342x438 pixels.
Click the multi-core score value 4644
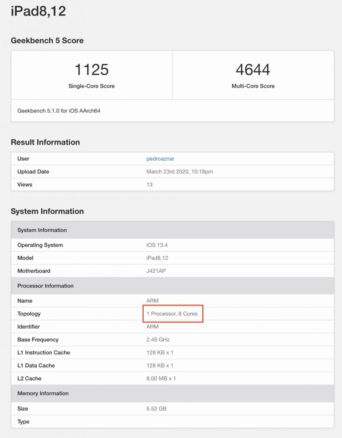point(253,70)
